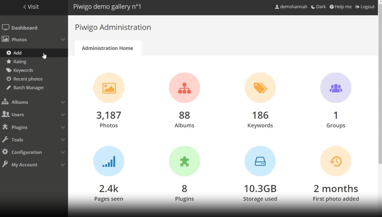Click the clock icon beside Recent photos
382x217 pixels.
9,79
